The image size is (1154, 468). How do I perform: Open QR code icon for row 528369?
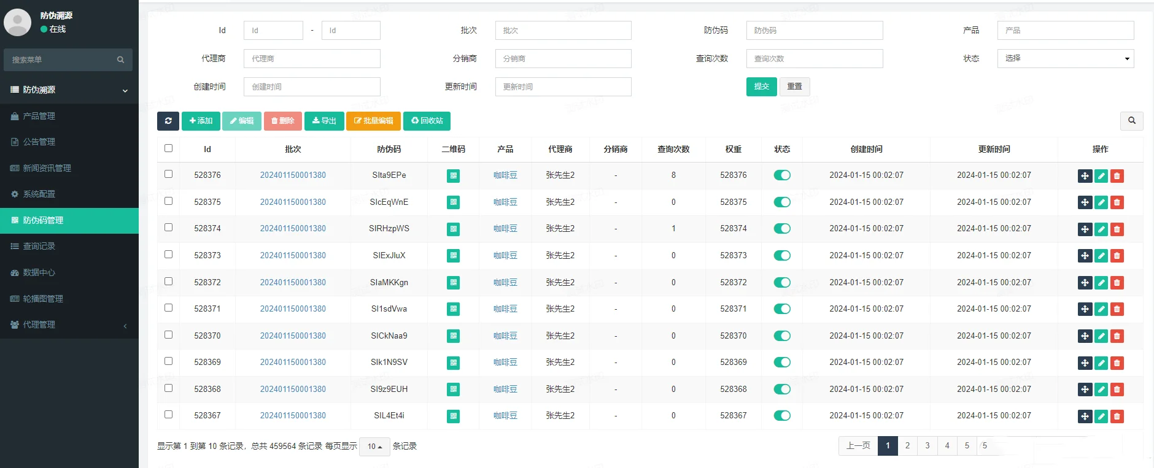[453, 363]
